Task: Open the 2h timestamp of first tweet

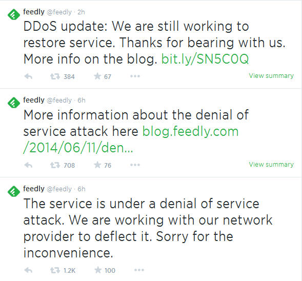Action: [81, 12]
